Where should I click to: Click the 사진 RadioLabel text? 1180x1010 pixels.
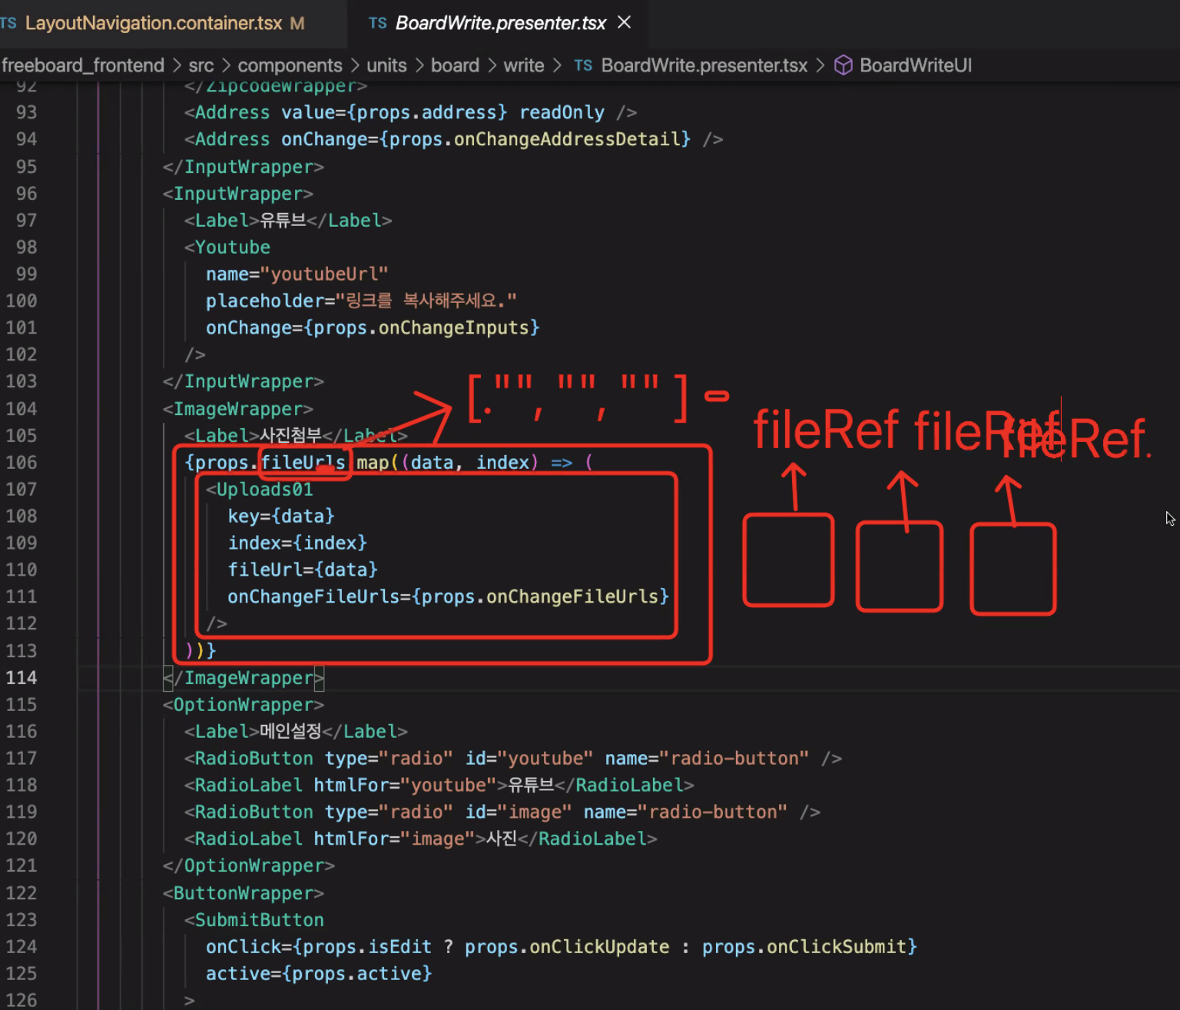[x=502, y=839]
